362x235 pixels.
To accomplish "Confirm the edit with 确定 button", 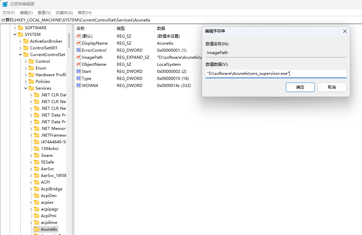I will pyautogui.click(x=300, y=87).
